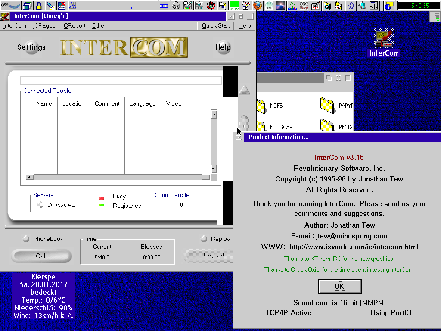Click the text field above Connected People
Screen dimensions: 441x331
tap(121, 81)
